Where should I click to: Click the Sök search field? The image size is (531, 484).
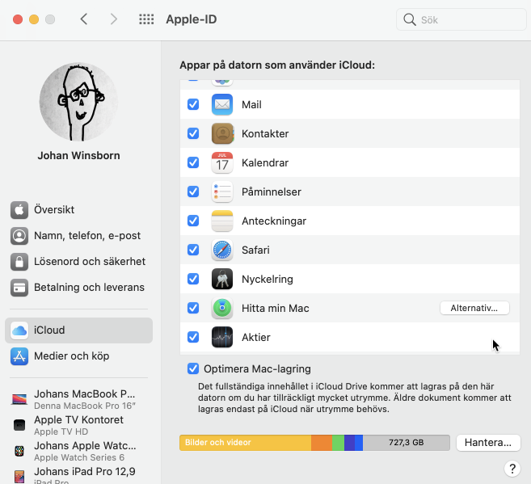click(x=461, y=19)
